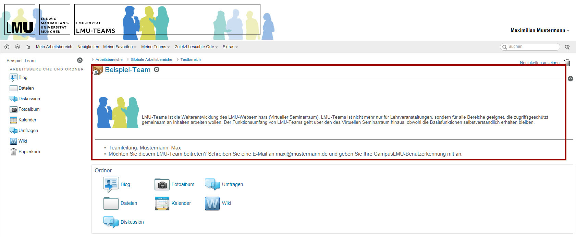Click the LMU logo in the header

[20, 19]
